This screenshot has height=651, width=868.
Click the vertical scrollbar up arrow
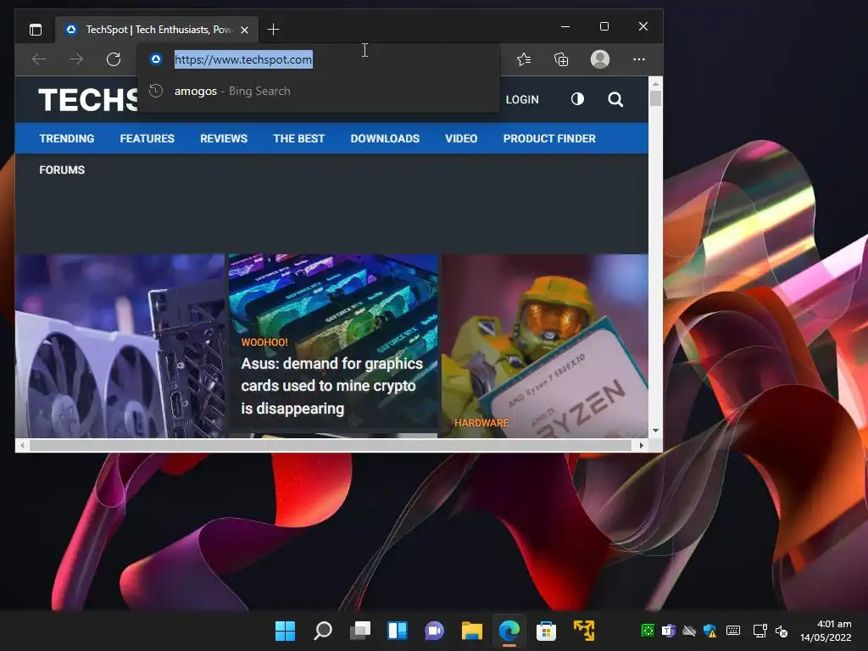(655, 84)
